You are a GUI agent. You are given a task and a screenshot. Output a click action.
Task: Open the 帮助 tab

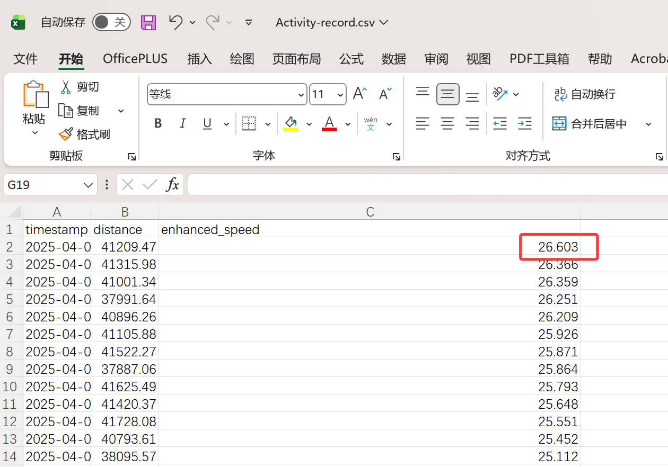tap(600, 59)
